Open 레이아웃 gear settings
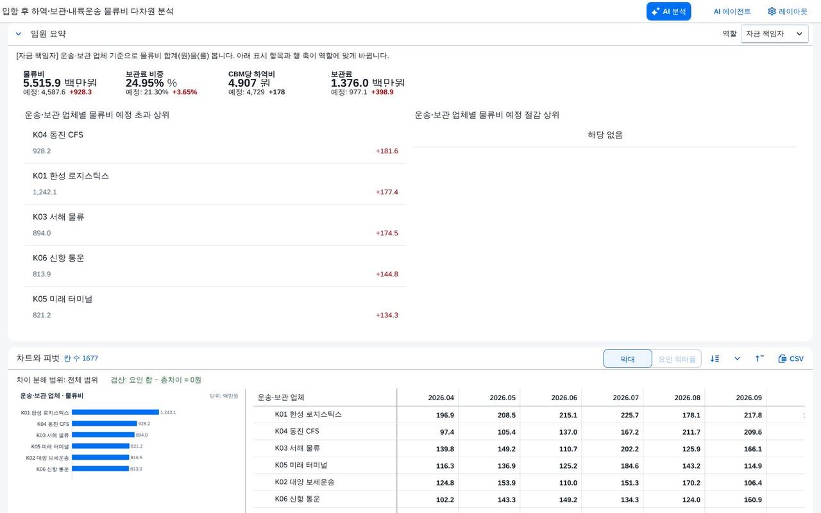This screenshot has width=821, height=513. point(787,12)
